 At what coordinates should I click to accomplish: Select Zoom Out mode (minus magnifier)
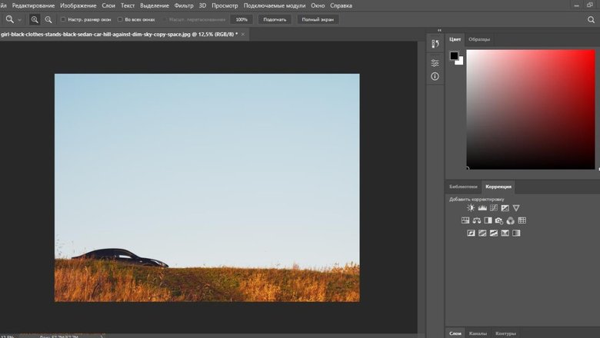(48, 19)
